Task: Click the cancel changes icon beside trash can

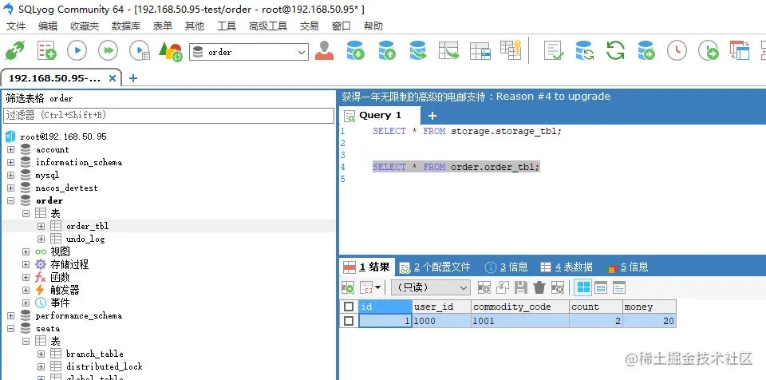Action: tap(558, 287)
